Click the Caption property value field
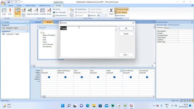The width and height of the screenshot is (194, 109). click(x=186, y=40)
